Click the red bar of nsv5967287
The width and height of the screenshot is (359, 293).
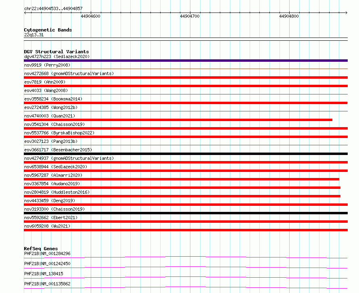pyautogui.click(x=182, y=179)
